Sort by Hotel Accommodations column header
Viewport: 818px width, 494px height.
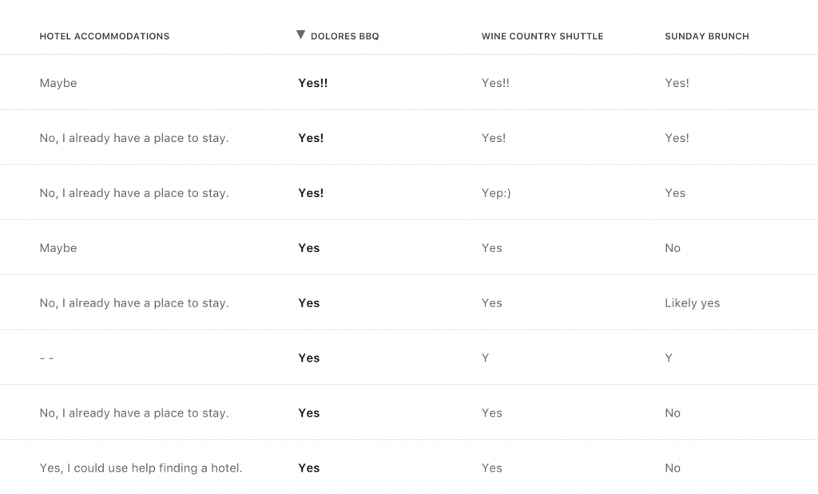(105, 36)
